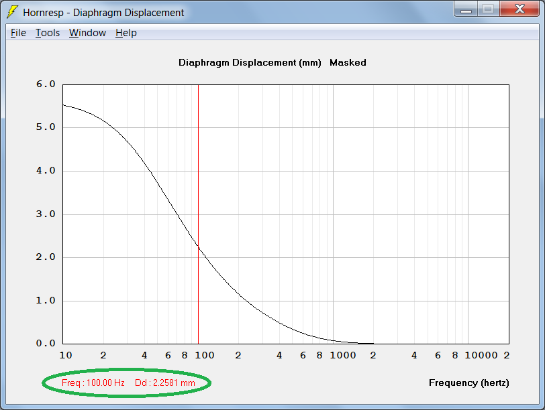This screenshot has width=545, height=410.
Task: Click the 10000 x-axis label
Action: [x=481, y=355]
